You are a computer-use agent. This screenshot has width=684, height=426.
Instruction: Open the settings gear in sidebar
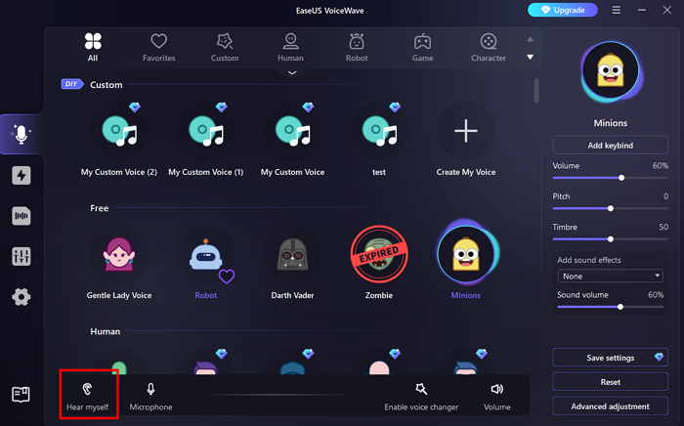pyautogui.click(x=21, y=297)
